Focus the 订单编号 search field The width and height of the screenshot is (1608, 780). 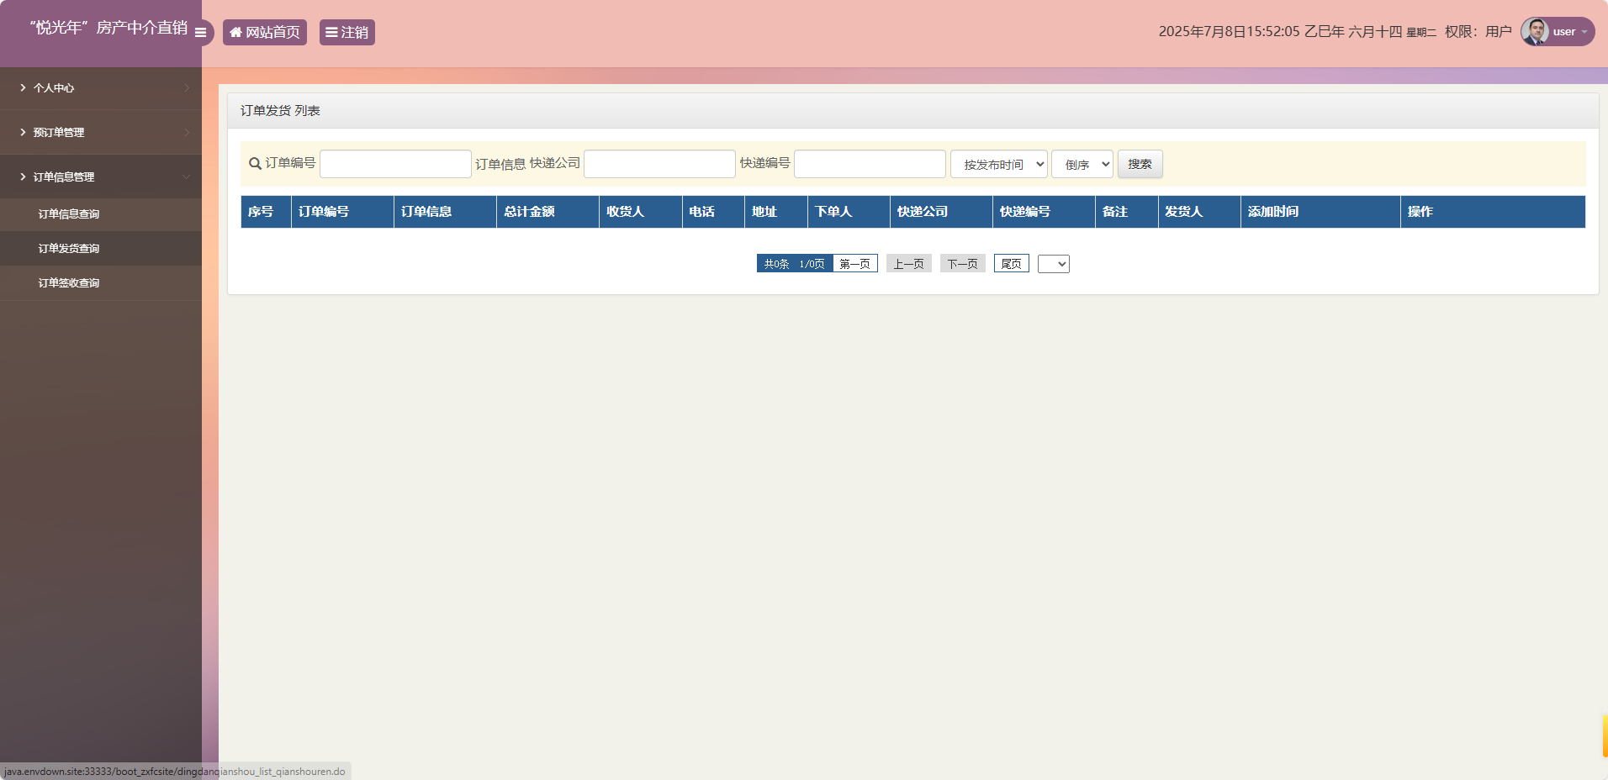[x=395, y=164]
